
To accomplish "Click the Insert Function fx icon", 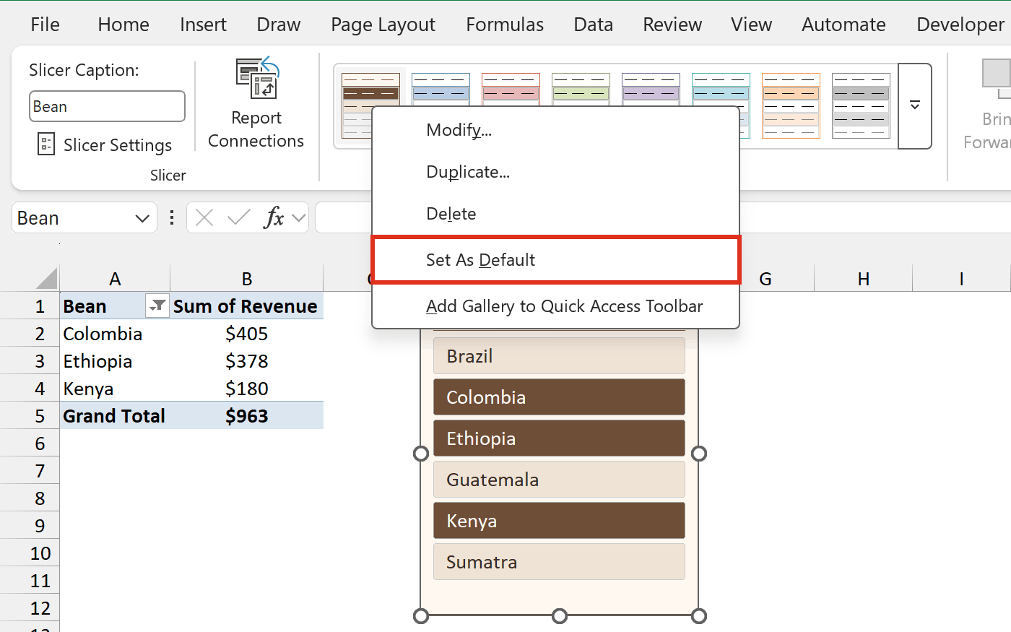I will coord(274,217).
